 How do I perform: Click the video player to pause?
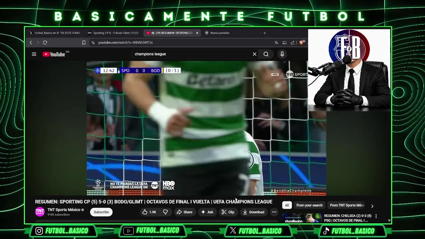point(206,128)
